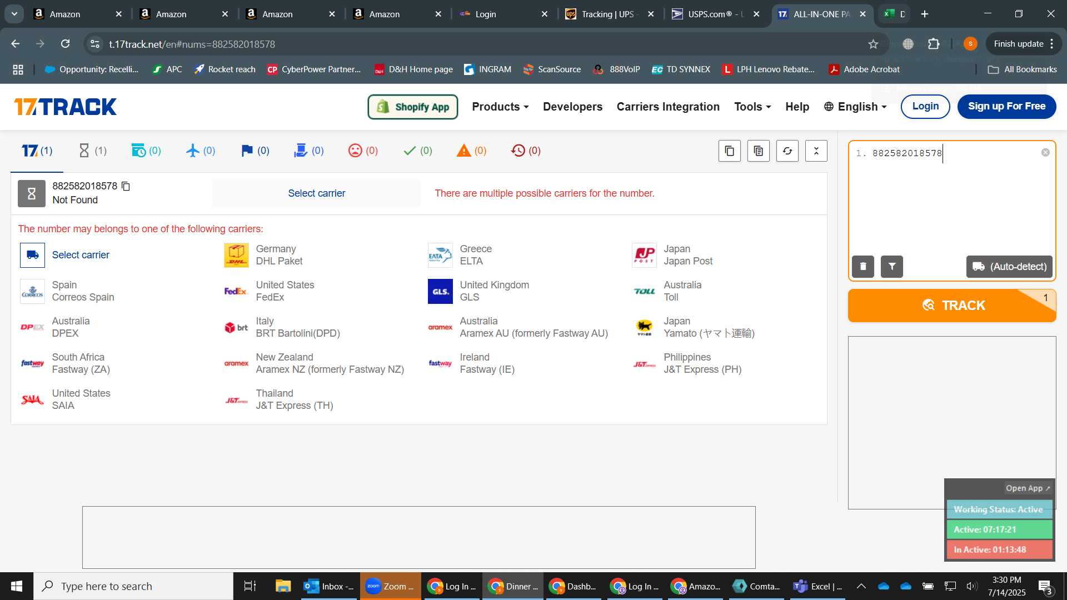
Task: Choose Aramex NZ carrier
Action: point(315,363)
